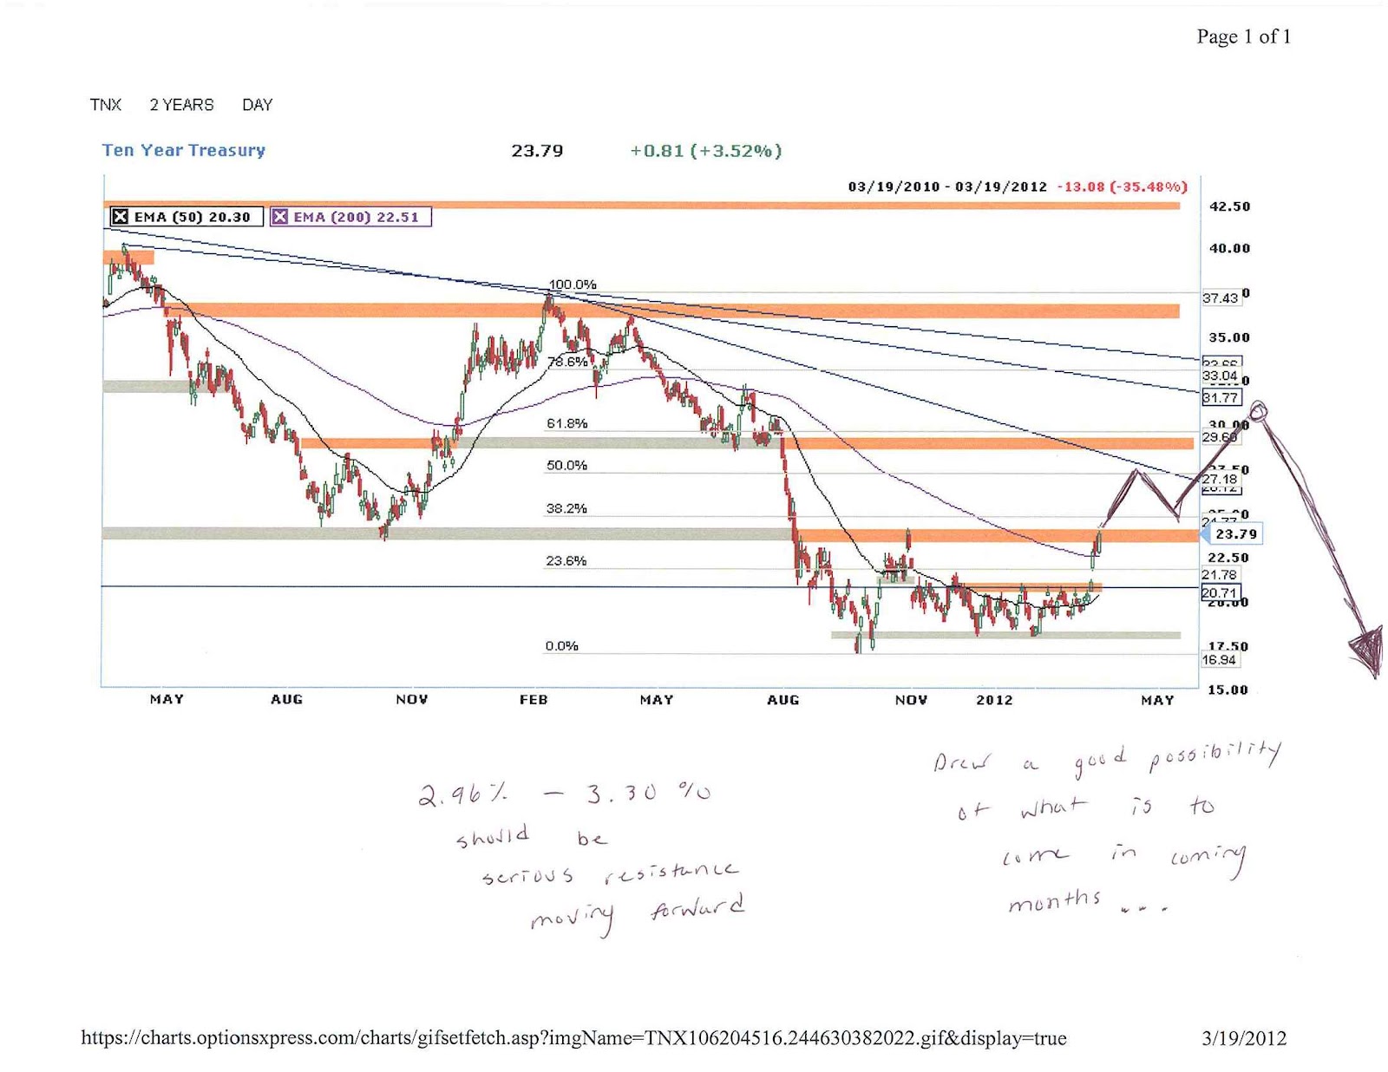This screenshot has width=1388, height=1072.
Task: Click the 03/19/2010 - 03/19/2012 date range label
Action: pyautogui.click(x=946, y=185)
